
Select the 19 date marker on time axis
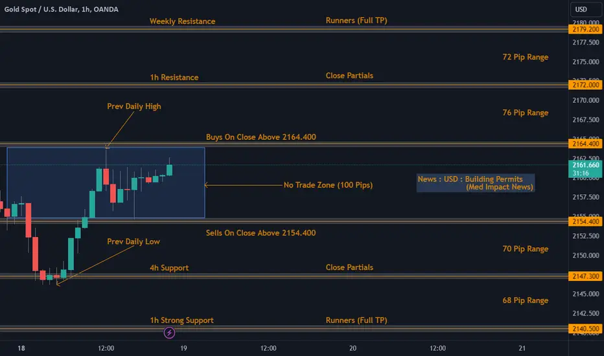coord(184,348)
